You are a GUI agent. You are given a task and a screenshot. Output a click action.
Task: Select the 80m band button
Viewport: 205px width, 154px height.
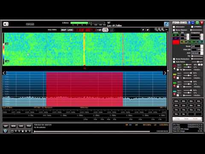pos(184,101)
